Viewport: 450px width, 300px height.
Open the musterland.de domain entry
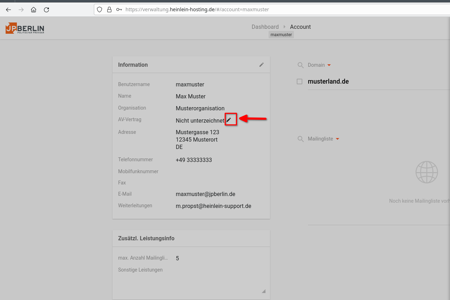click(x=328, y=81)
